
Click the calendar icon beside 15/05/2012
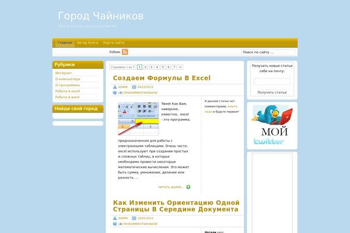click(x=134, y=218)
